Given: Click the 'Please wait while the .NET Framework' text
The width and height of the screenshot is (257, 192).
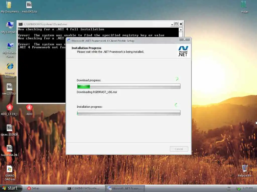Looking at the screenshot, I should (x=110, y=52).
